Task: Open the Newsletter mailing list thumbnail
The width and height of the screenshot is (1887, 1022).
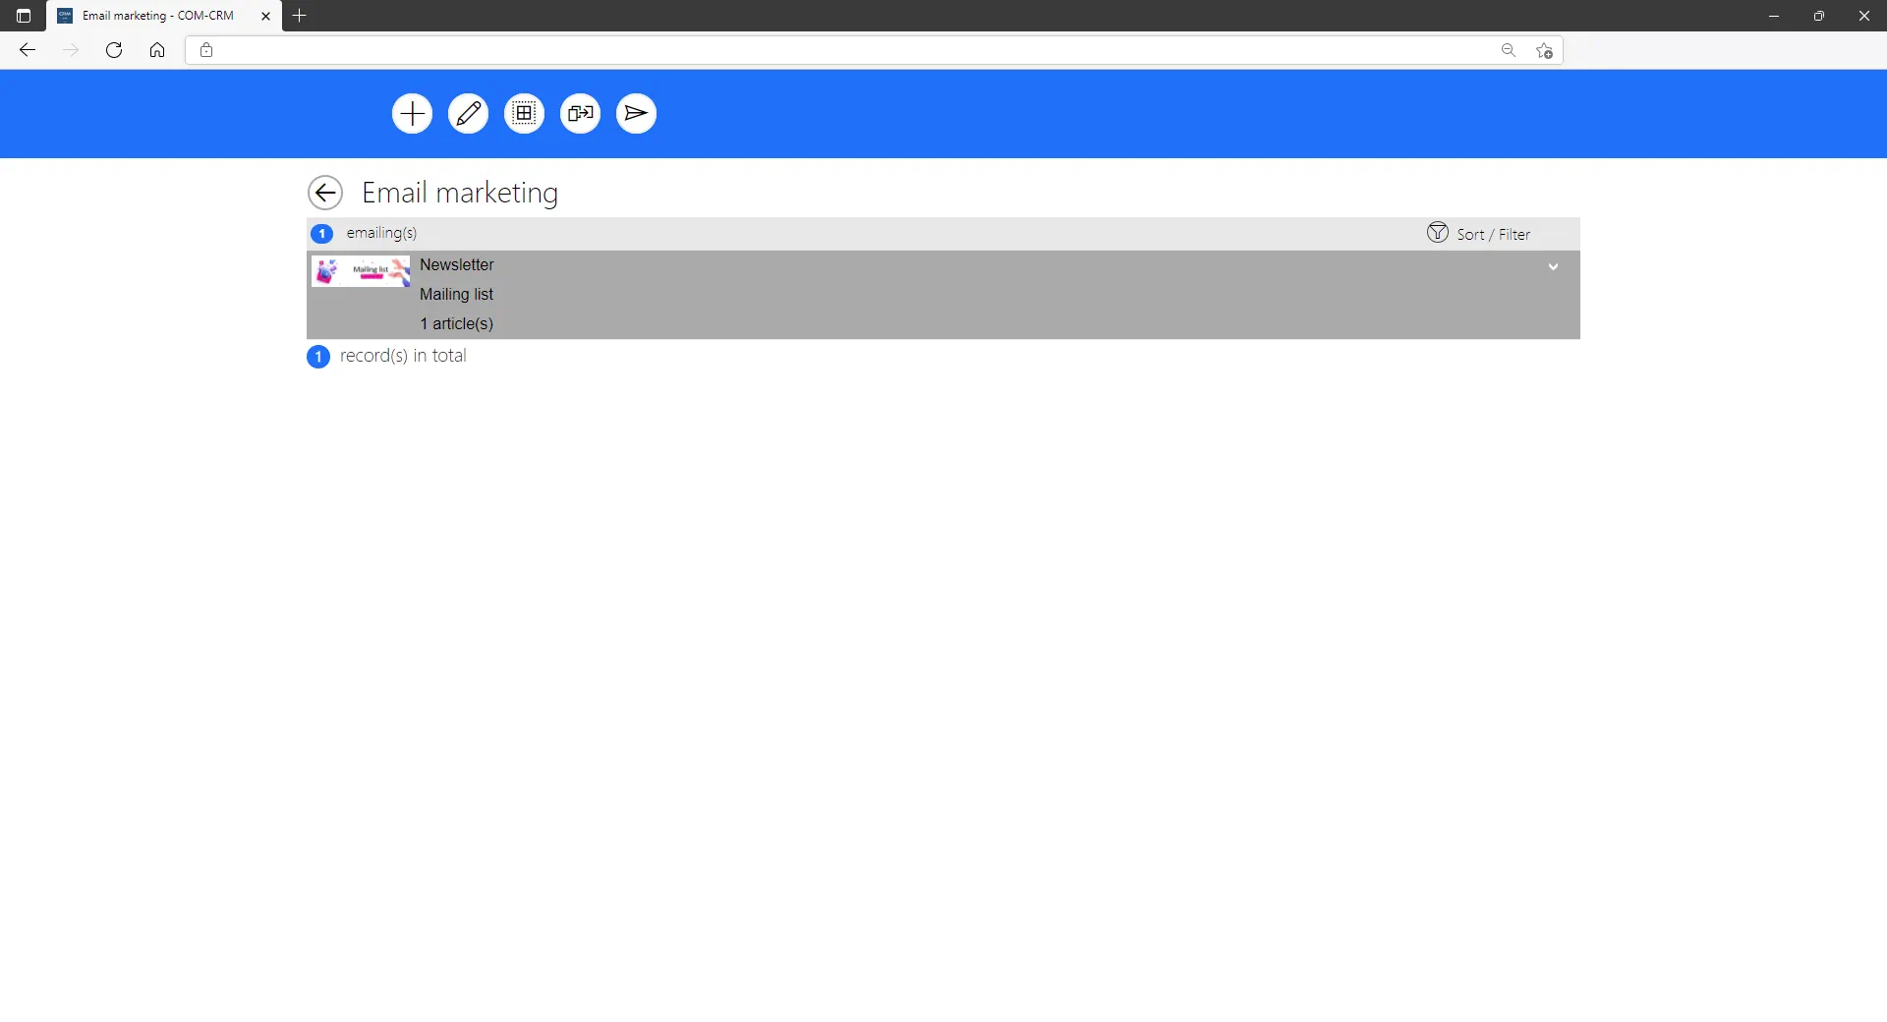Action: tap(361, 271)
